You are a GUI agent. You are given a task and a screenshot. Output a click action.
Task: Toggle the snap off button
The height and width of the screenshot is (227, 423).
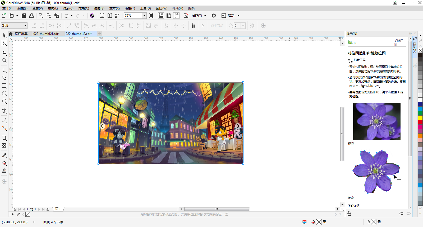186,16
